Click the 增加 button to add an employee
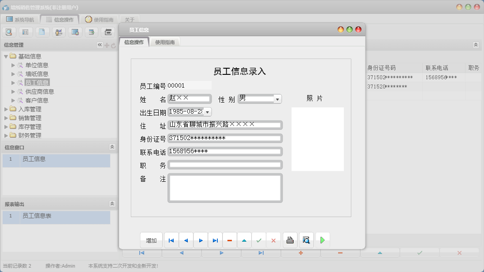Screen dimensions: 484x272 [x=150, y=240]
